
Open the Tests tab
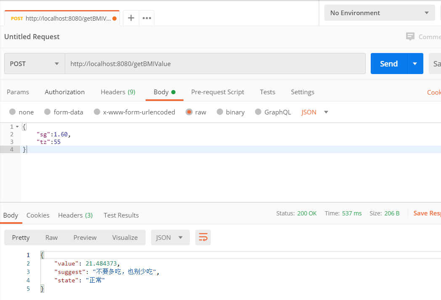pyautogui.click(x=268, y=92)
